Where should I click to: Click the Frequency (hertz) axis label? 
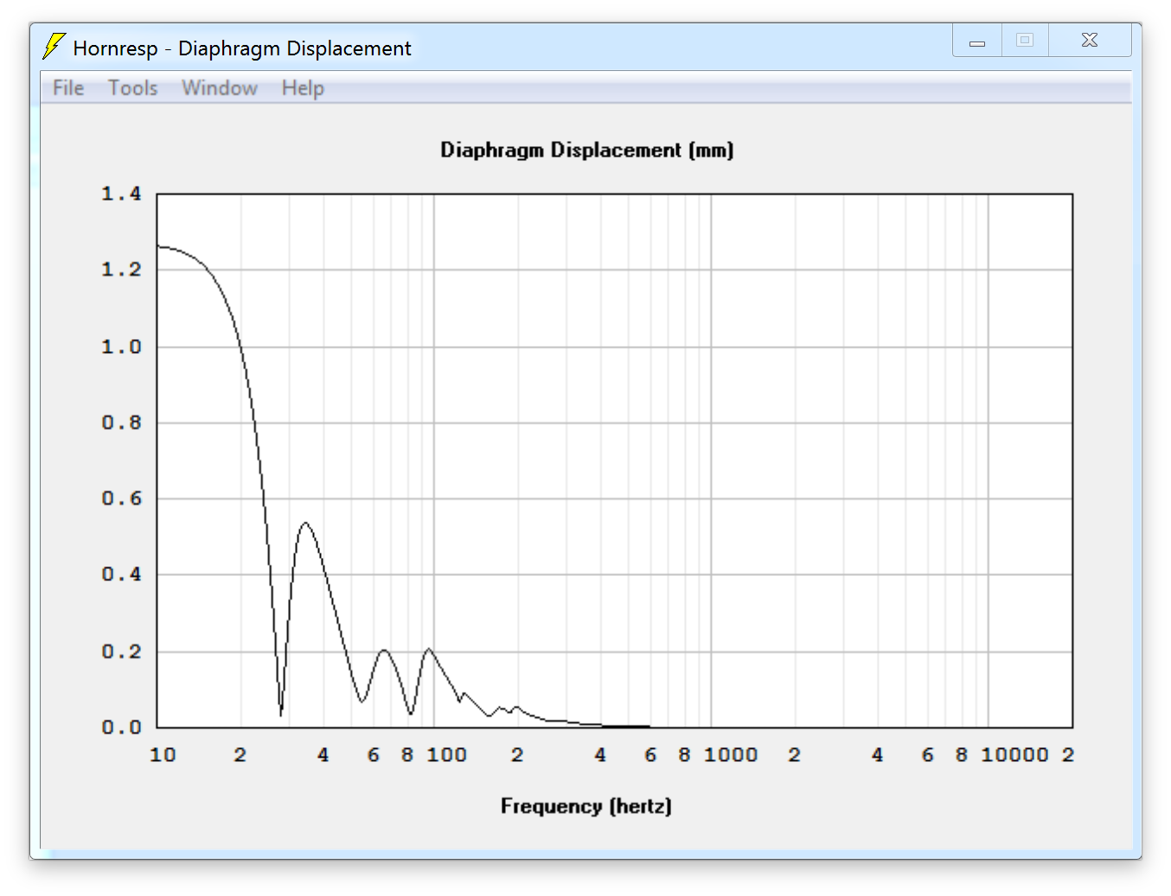586,806
